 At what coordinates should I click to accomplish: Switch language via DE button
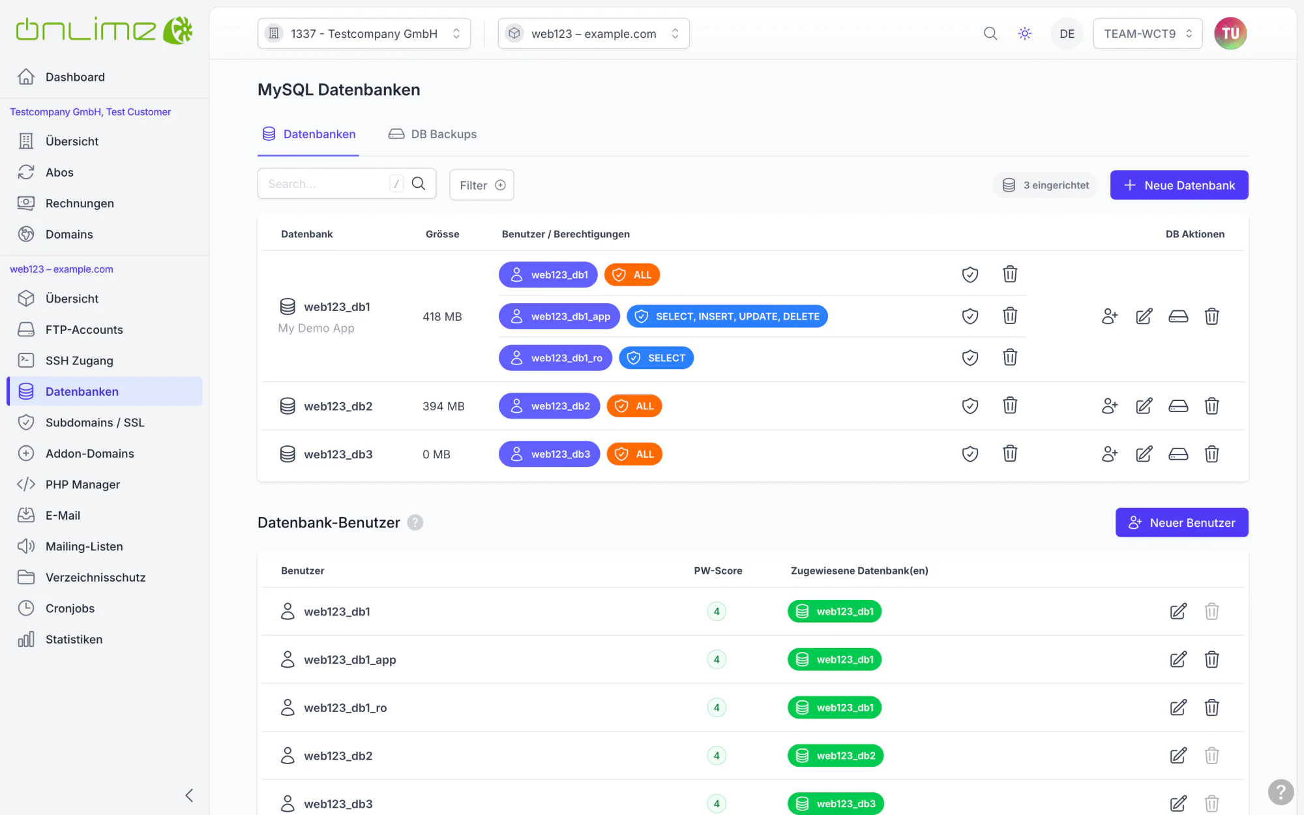point(1067,33)
